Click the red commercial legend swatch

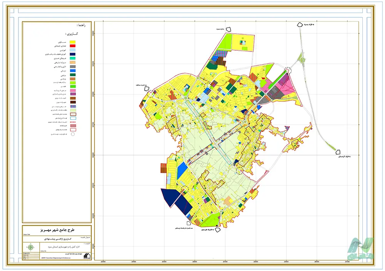(73, 46)
